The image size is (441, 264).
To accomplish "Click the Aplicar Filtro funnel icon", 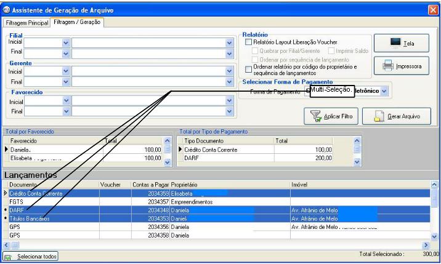I will [x=315, y=116].
